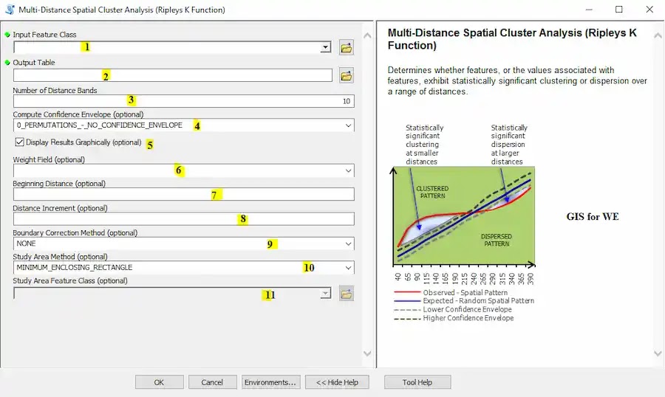Click the help panel scroll-down arrow
Screen dimensions: 665x397
click(x=658, y=353)
